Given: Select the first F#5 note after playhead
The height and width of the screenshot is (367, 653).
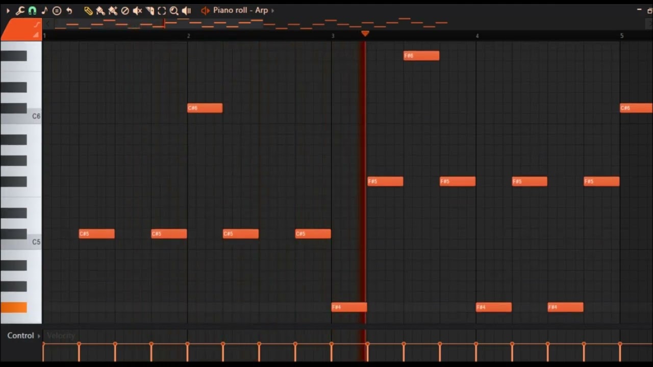Looking at the screenshot, I should click(386, 181).
